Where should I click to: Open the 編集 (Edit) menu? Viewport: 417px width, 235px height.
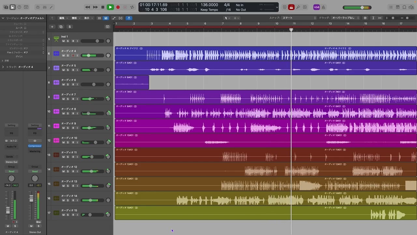click(x=63, y=18)
